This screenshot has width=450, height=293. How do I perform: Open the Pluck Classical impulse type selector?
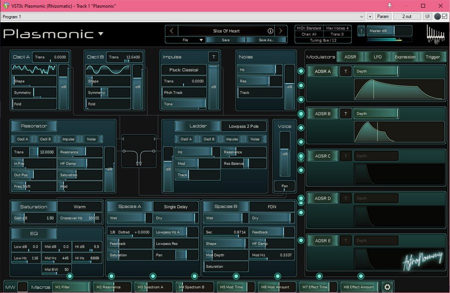tap(184, 70)
